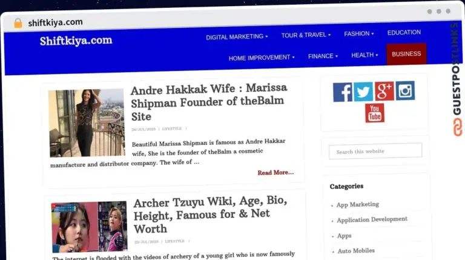Open the Finance dropdown menu
The width and height of the screenshot is (465, 260).
323,56
